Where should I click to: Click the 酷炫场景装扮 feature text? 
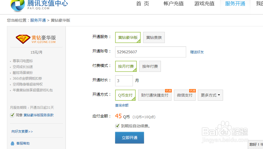(x=23, y=73)
